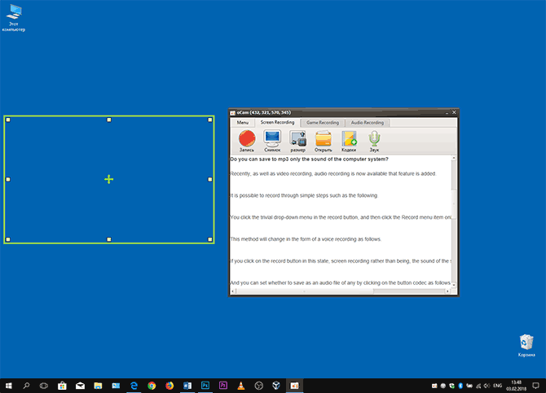Screen dimensions: 546x393
Task: Click the line 'It is possible to record through simple steps'
Action: (304, 195)
